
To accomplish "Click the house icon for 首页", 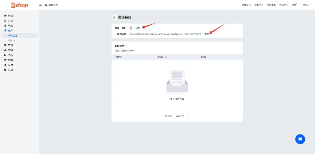I will click(x=5, y=15).
